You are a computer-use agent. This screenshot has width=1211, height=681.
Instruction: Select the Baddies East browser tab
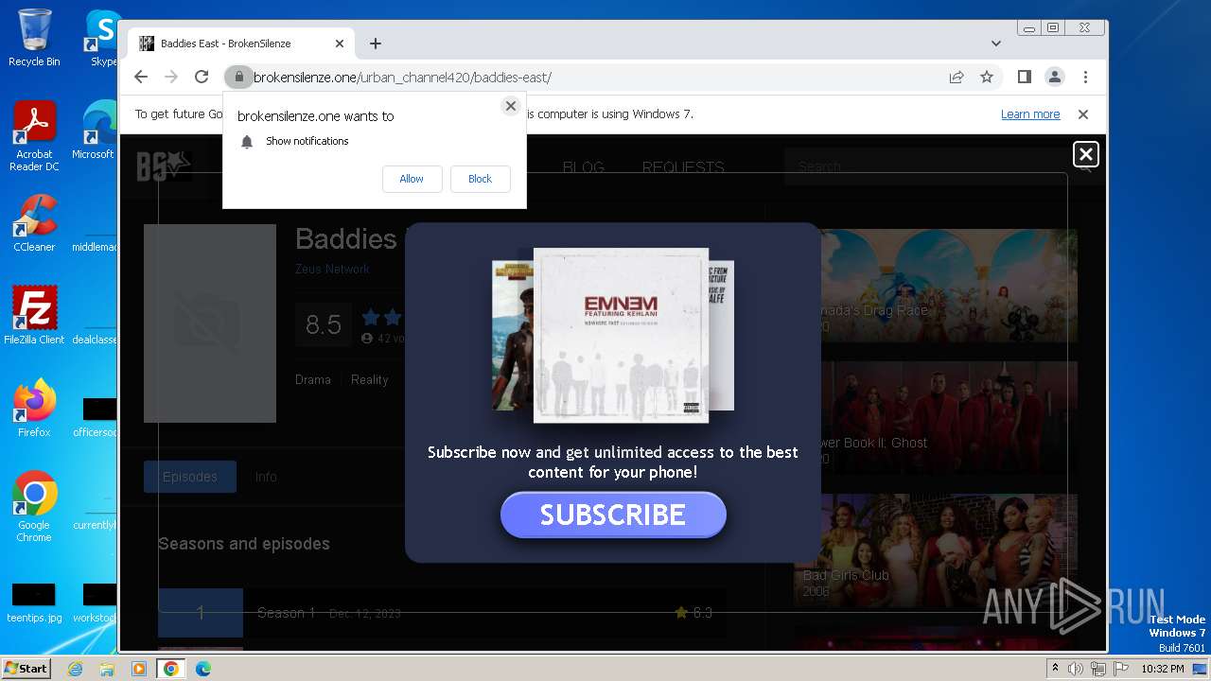tap(241, 44)
